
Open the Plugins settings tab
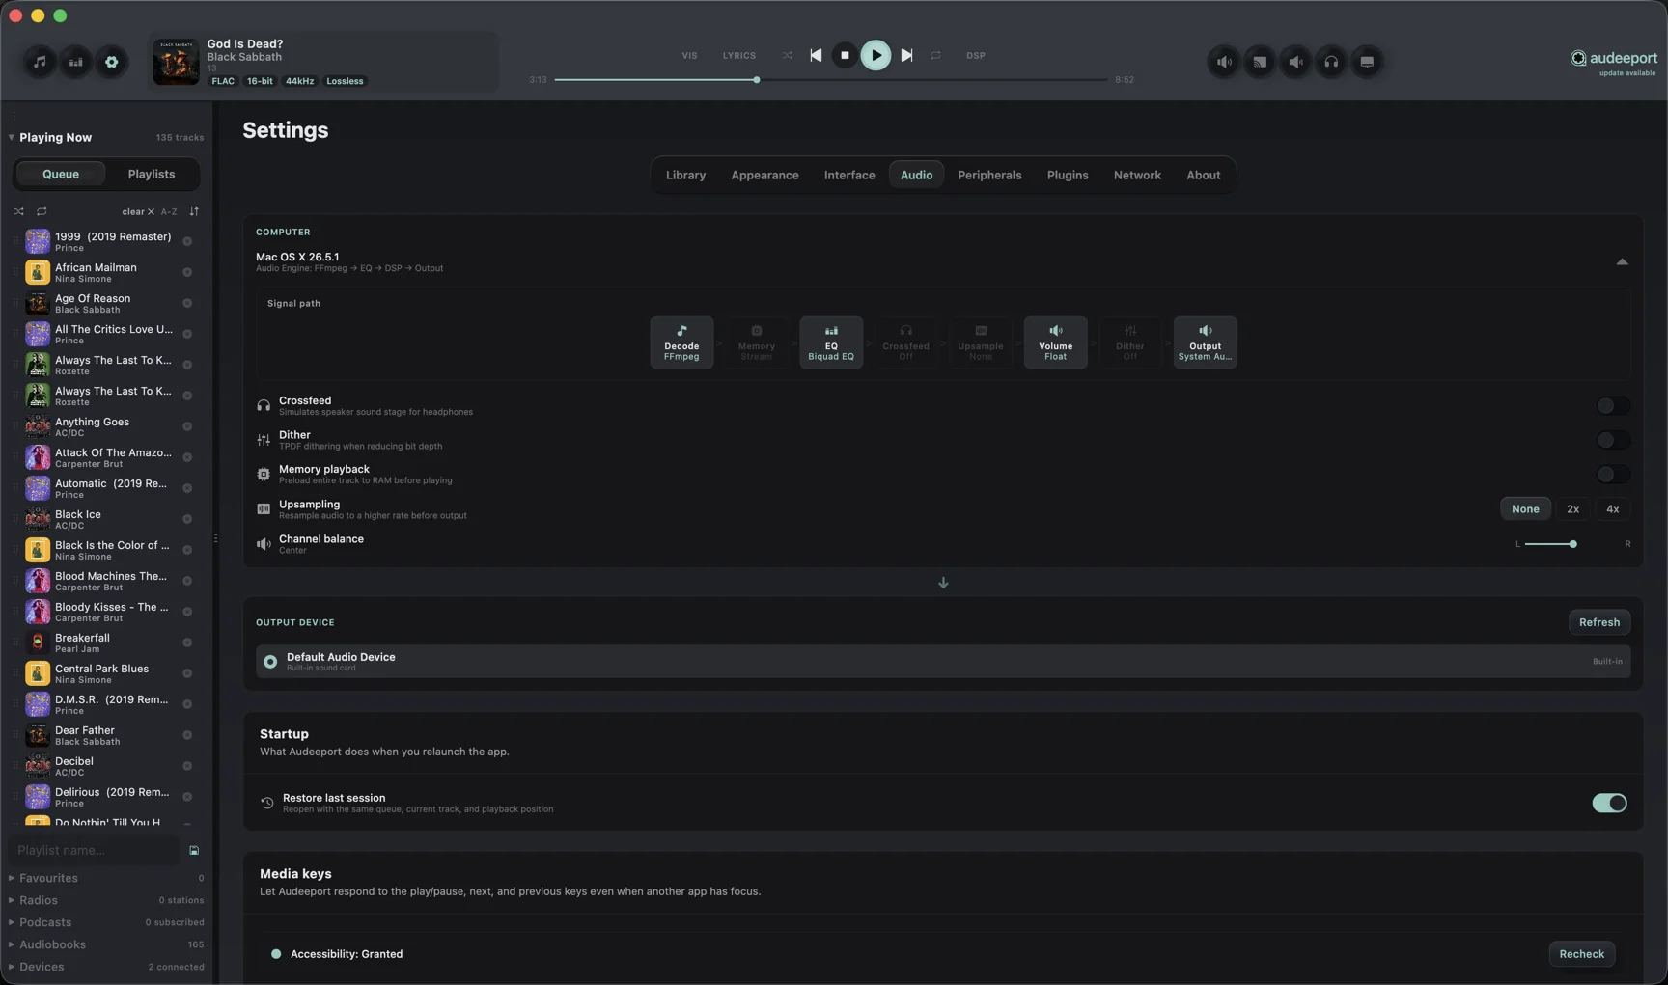click(1068, 176)
